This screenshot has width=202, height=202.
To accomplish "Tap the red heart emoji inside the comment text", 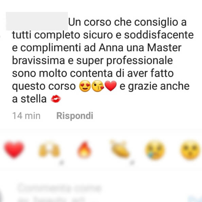I will (x=111, y=86).
